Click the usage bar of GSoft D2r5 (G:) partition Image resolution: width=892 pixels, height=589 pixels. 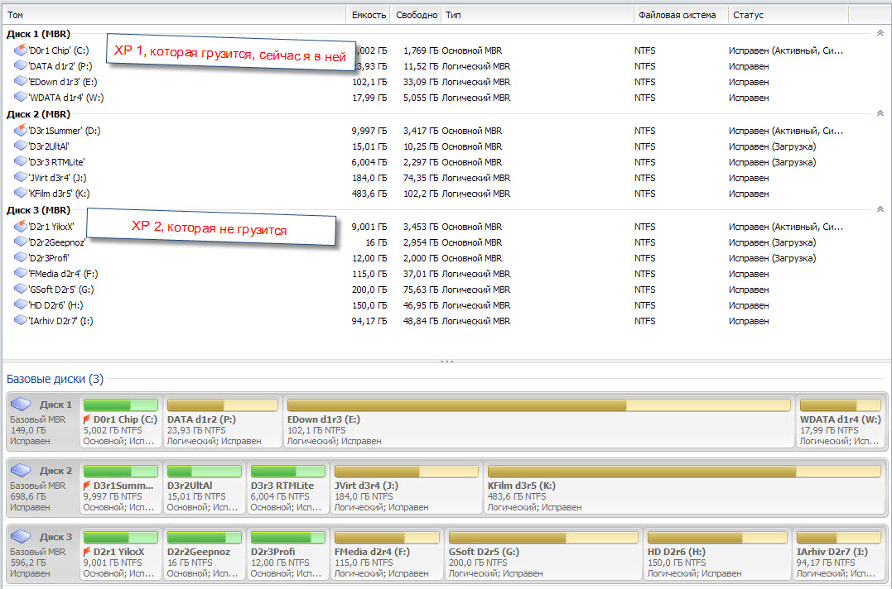coord(543,538)
